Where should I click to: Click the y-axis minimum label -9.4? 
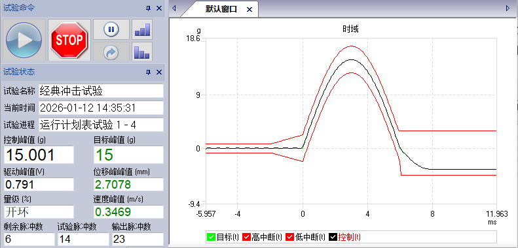tap(194, 204)
